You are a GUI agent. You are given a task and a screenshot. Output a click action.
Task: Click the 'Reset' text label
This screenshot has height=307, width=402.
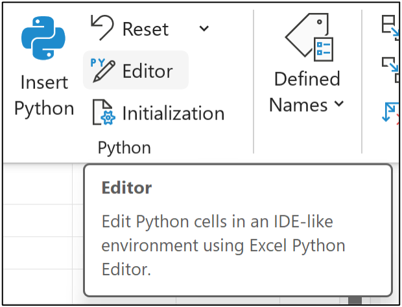point(145,29)
